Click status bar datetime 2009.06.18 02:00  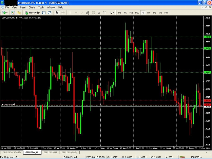(x=95, y=157)
